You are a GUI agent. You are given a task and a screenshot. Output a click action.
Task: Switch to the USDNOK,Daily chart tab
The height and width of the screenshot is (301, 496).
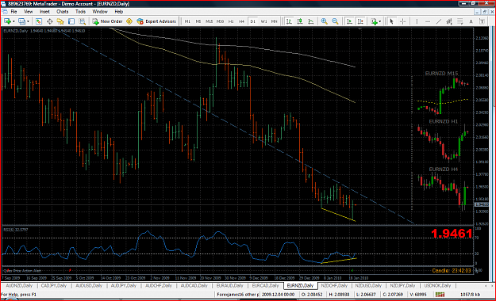[438, 285]
